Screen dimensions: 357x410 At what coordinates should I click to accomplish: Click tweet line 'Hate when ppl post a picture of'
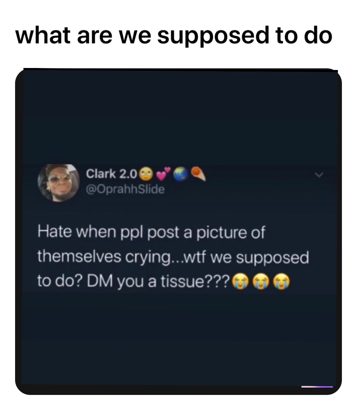(151, 233)
